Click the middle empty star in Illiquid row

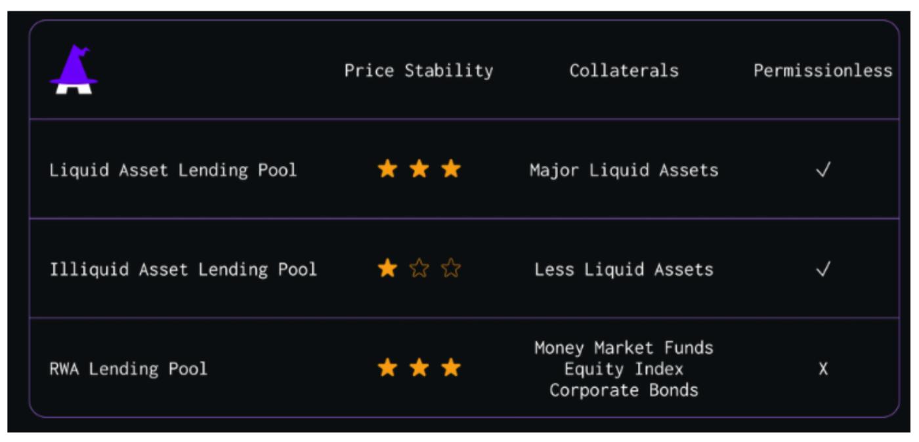tap(419, 268)
